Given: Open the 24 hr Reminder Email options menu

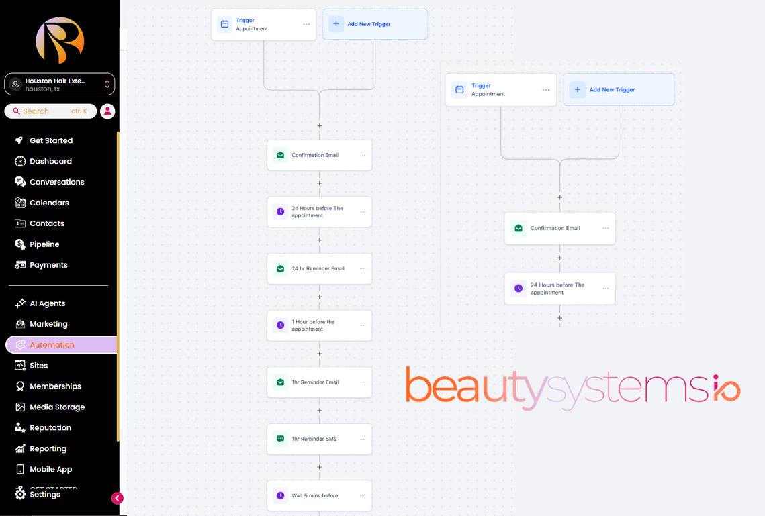Looking at the screenshot, I should [x=363, y=268].
